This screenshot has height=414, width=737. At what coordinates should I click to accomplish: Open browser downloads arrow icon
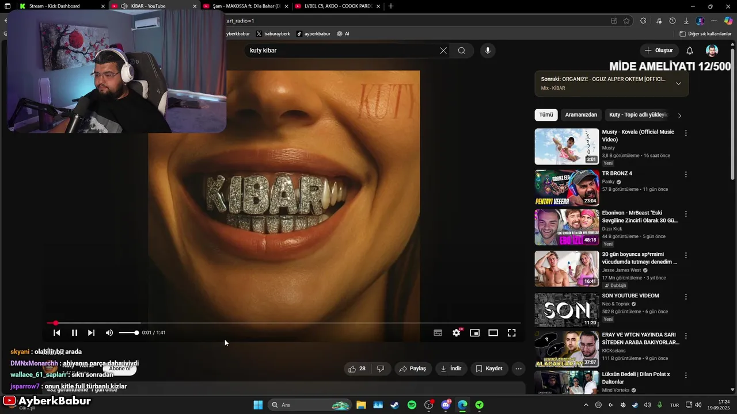pyautogui.click(x=686, y=21)
